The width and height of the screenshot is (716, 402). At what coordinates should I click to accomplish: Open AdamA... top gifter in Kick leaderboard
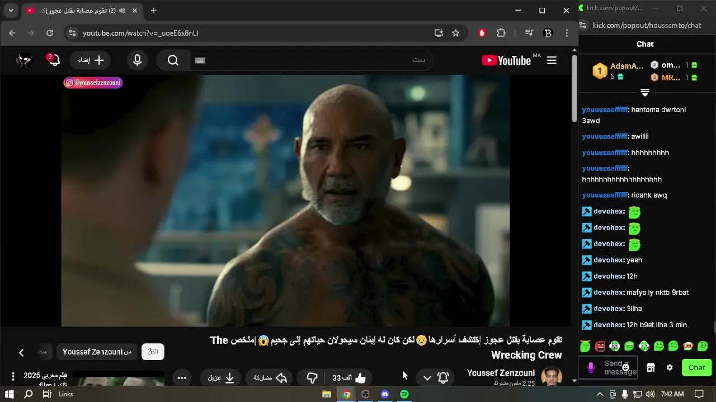tap(618, 71)
